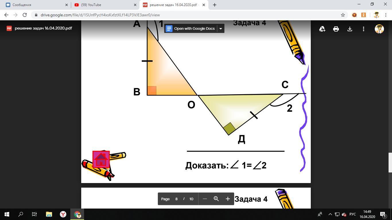The image size is (392, 220).
Task: Go forward to the next page
Action: (x=15, y=15)
